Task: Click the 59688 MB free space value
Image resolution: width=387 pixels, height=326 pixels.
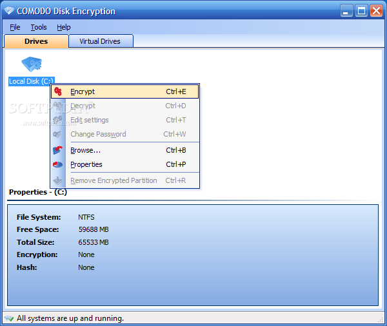Action: [94, 229]
